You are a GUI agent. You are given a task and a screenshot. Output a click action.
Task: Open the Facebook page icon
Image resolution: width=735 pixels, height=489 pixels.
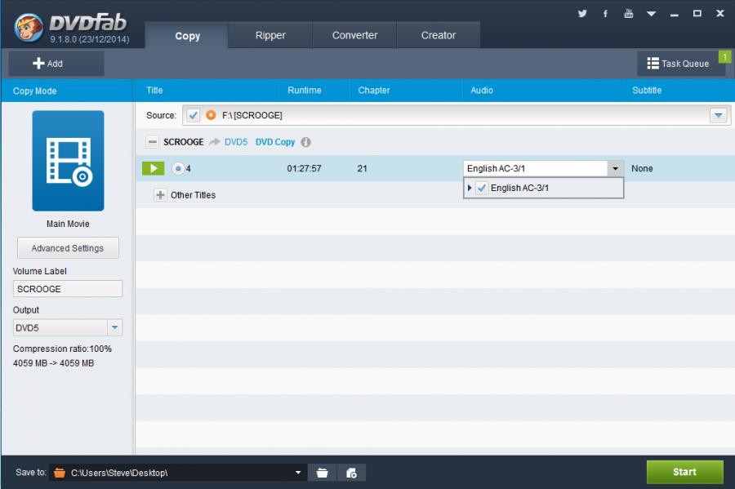coord(605,14)
